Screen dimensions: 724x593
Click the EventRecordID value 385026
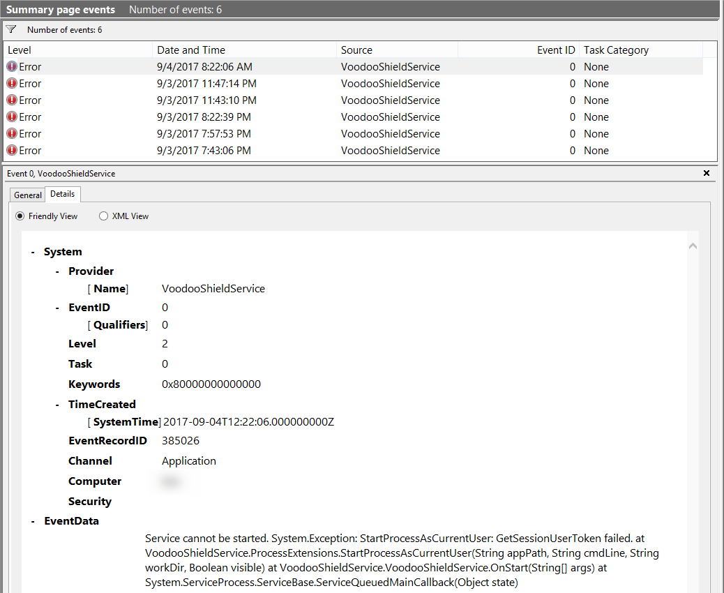pyautogui.click(x=181, y=441)
